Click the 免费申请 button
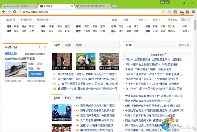 click(36, 74)
